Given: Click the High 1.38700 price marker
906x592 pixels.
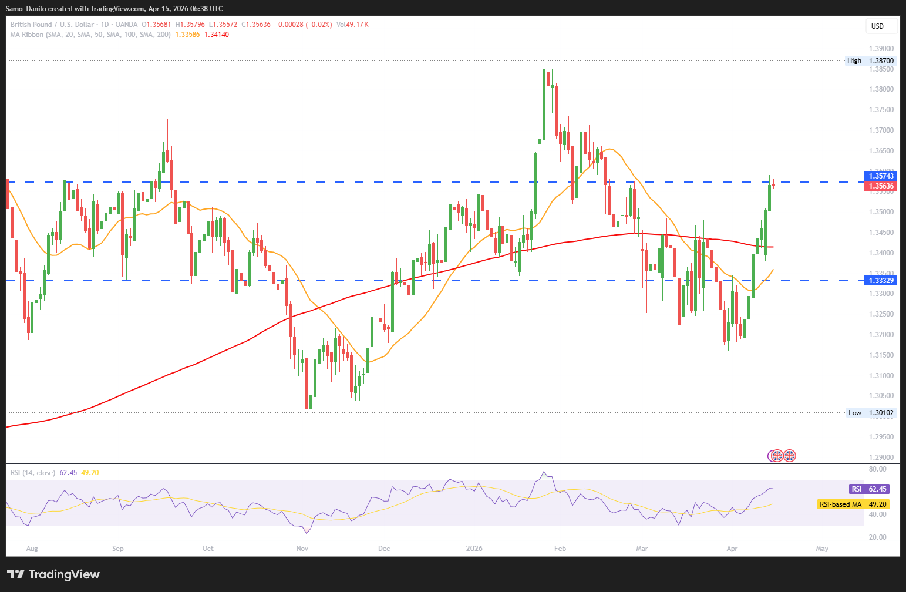Looking at the screenshot, I should pos(870,60).
